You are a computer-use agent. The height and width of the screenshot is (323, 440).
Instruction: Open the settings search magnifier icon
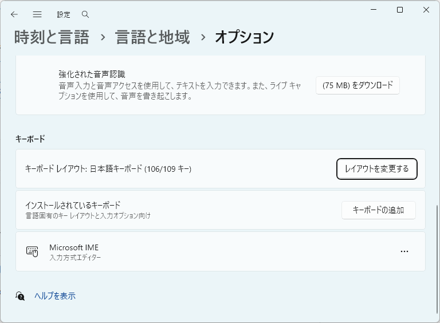[85, 14]
